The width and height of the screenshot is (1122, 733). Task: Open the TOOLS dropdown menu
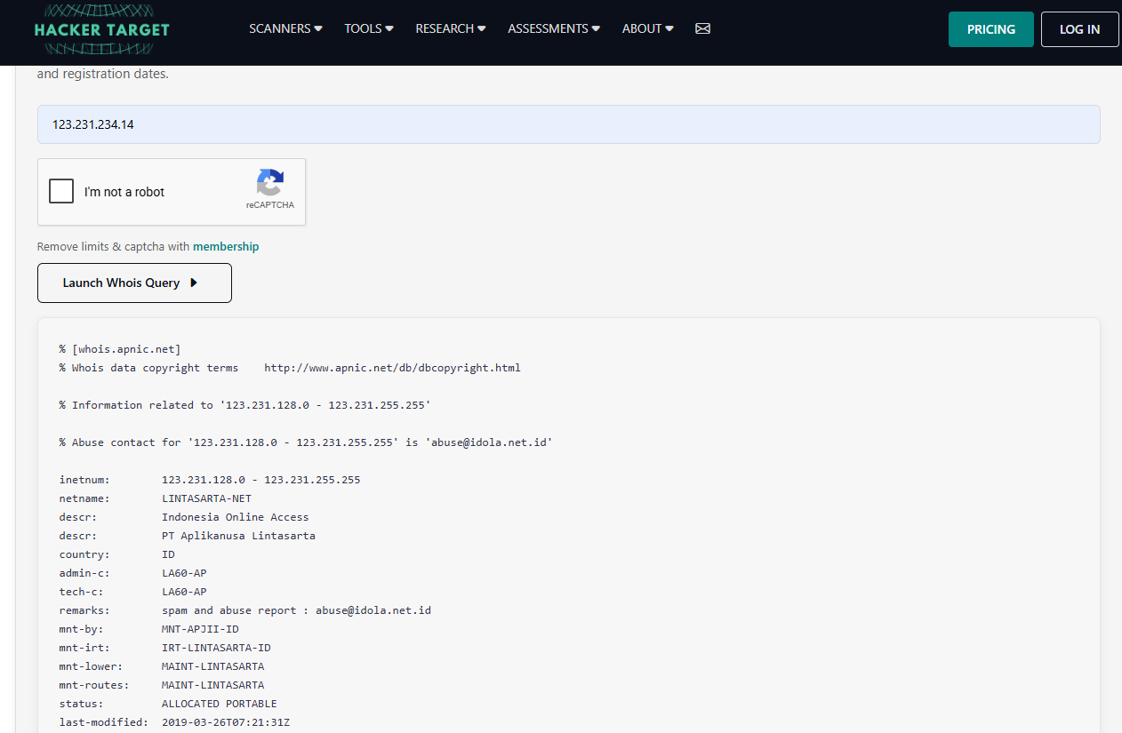[369, 28]
